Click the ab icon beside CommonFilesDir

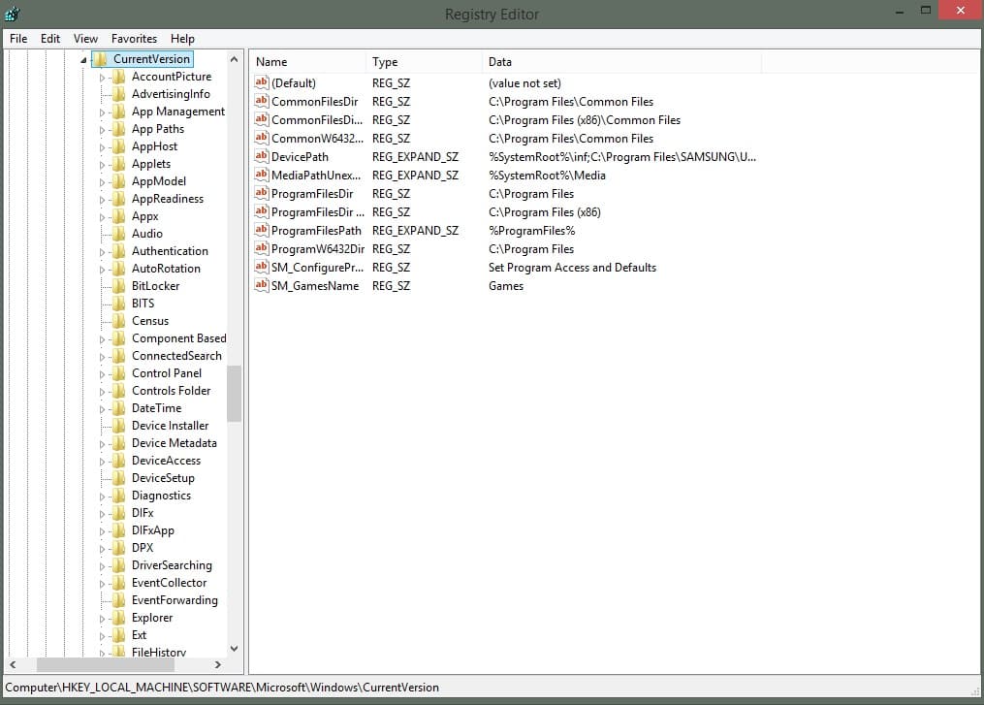(261, 101)
